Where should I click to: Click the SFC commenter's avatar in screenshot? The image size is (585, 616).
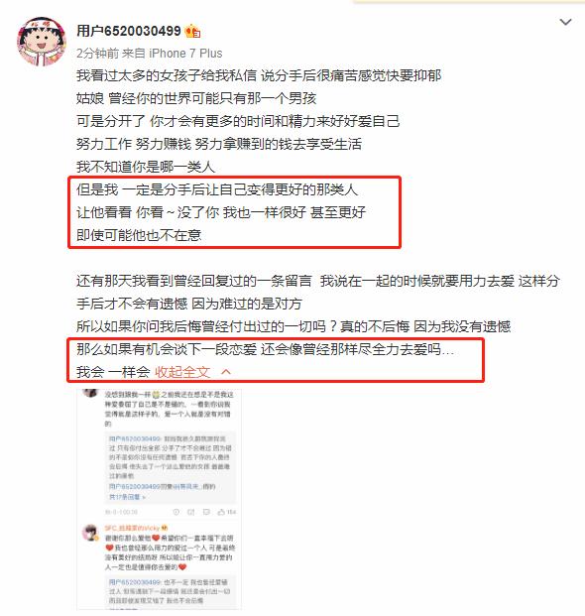click(90, 533)
